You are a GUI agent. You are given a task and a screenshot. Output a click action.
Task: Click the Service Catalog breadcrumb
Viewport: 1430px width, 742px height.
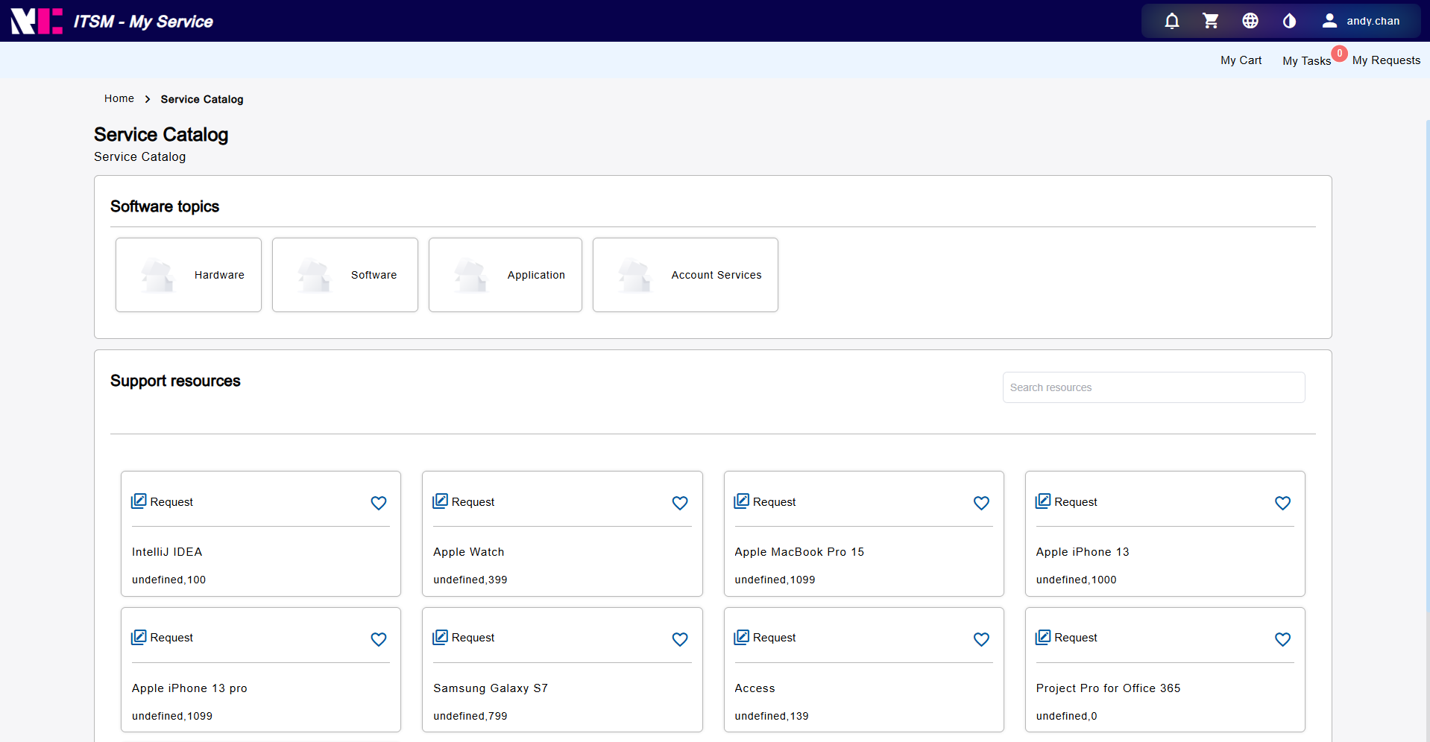202,99
